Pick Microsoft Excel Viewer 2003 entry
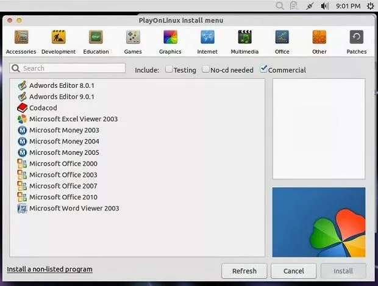This screenshot has height=286, width=378. [73, 119]
